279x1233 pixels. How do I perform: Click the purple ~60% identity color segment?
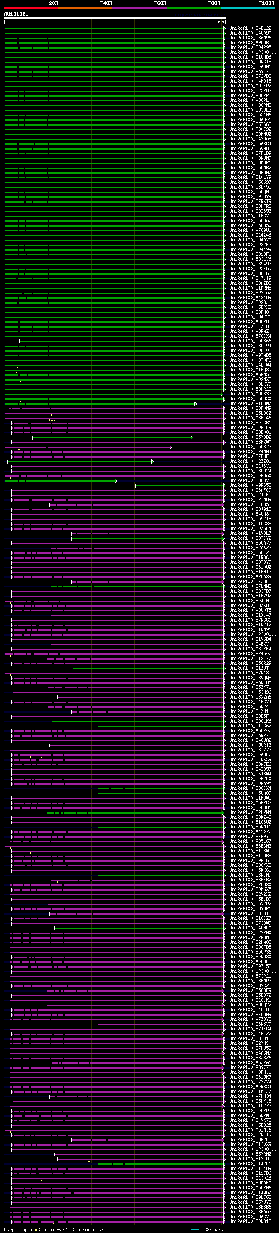tap(140, 8)
